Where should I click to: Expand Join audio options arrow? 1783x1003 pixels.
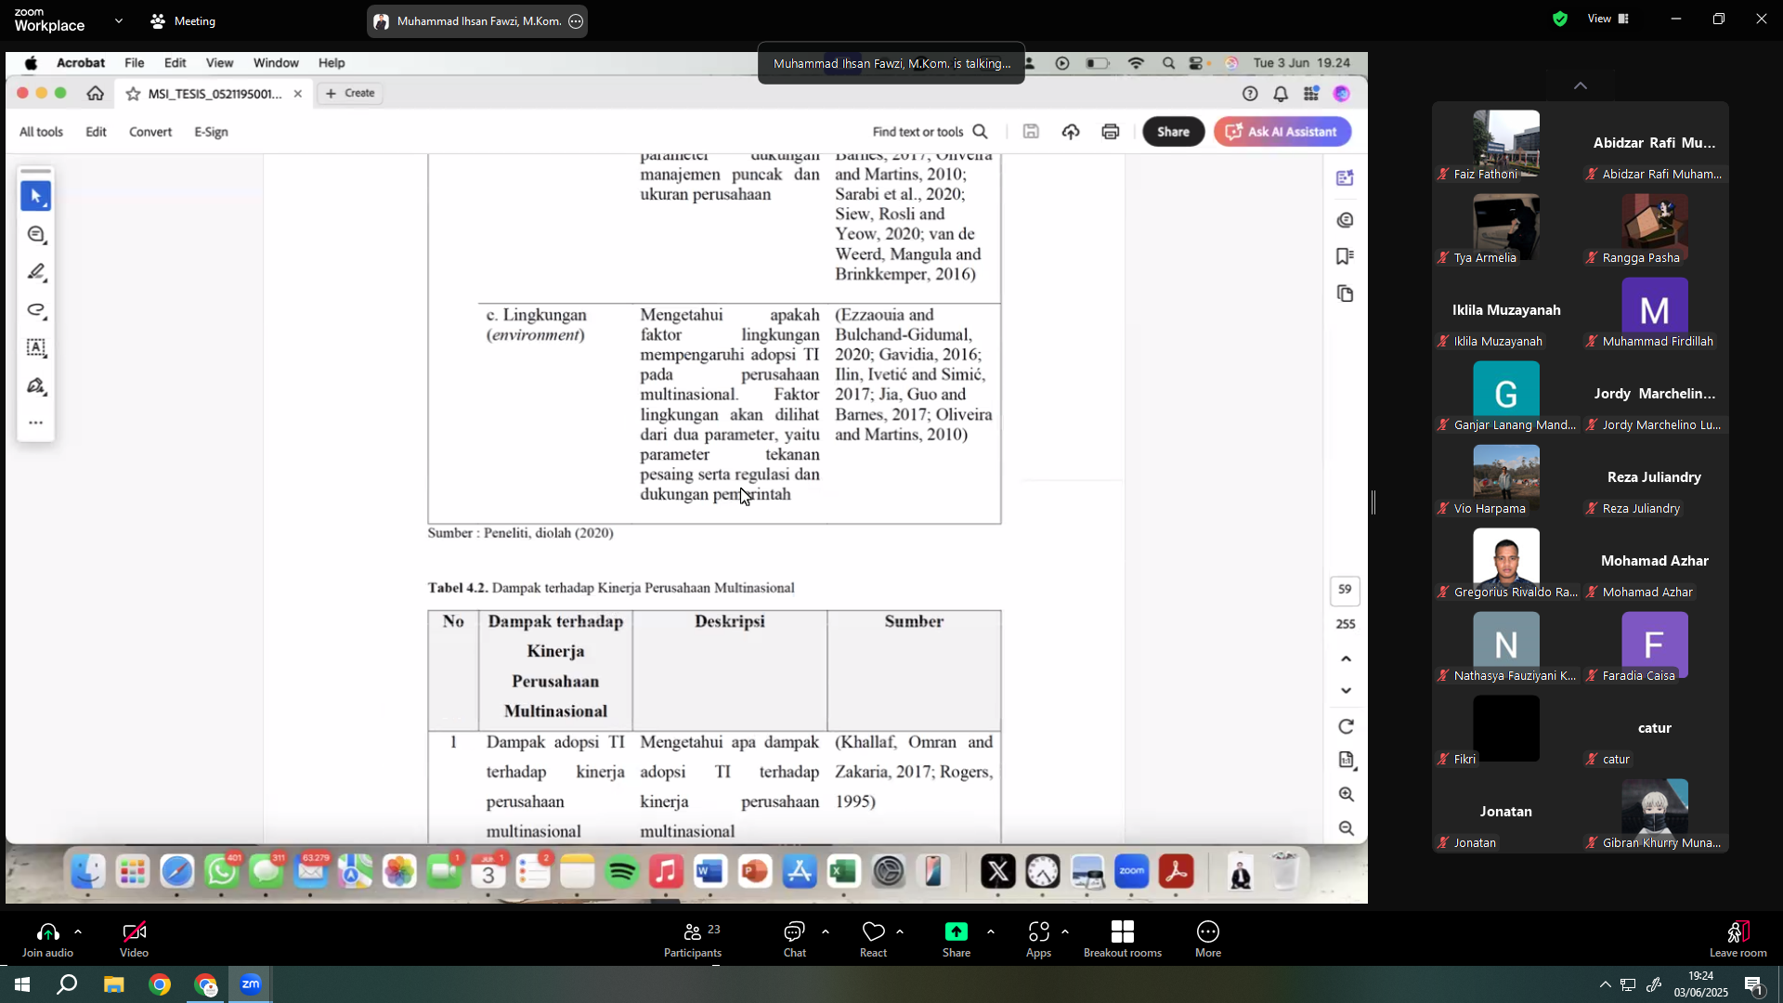[x=78, y=931]
